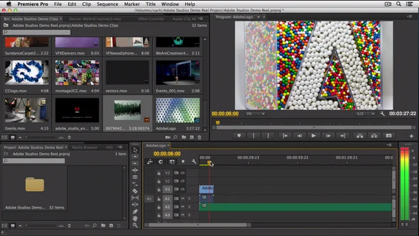Screen dimensions: 419x236
Task: Click Go to Out point button
Action: tap(343, 136)
